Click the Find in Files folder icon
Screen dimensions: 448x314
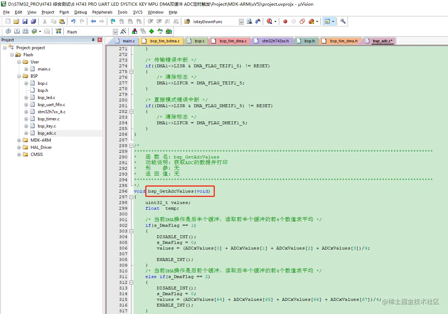(187, 21)
